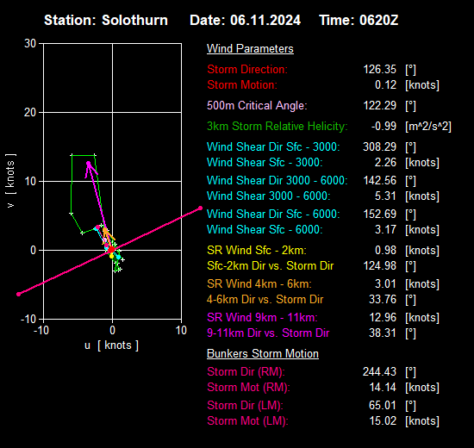Screen dimensions: 474x448
Task: Click the cyan shear marker near origin
Action: [x=119, y=258]
